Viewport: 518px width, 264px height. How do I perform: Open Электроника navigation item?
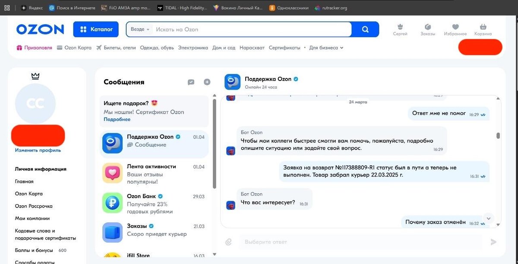[193, 48]
